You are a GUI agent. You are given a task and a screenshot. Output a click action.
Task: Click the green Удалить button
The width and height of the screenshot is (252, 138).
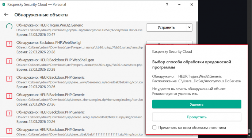(x=197, y=104)
